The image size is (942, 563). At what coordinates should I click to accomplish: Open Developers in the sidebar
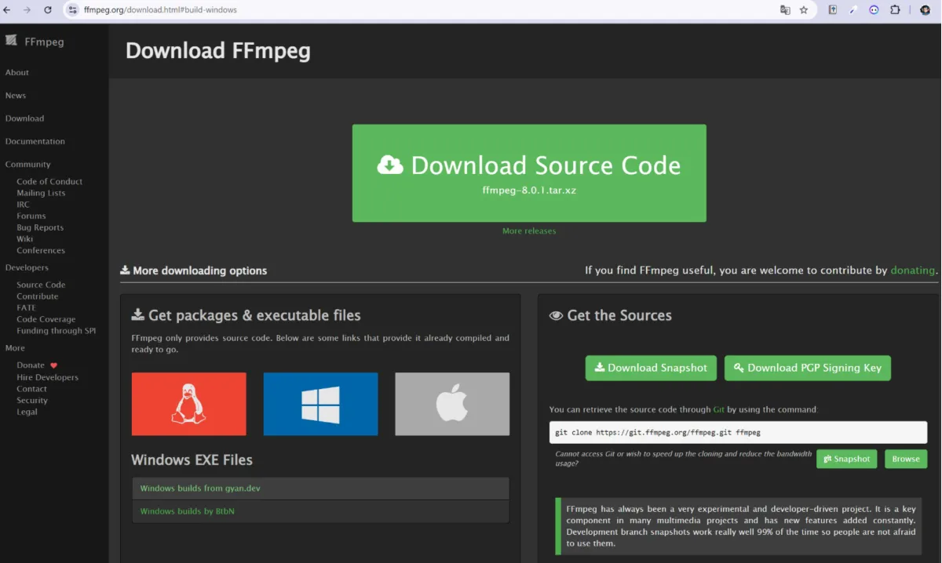[27, 267]
